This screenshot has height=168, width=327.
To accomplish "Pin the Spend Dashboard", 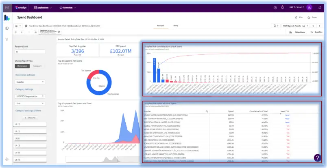I will pos(299,17).
